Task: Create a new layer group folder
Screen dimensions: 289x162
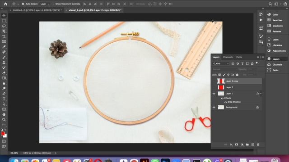Action: [x=247, y=144]
